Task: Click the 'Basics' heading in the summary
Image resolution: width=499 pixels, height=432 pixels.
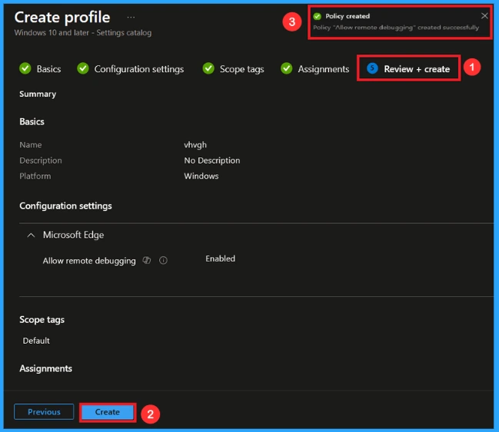Action: [x=32, y=122]
